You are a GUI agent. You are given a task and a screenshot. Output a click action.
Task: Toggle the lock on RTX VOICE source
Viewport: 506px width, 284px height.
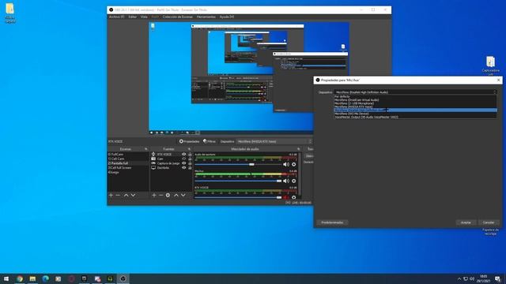190,155
